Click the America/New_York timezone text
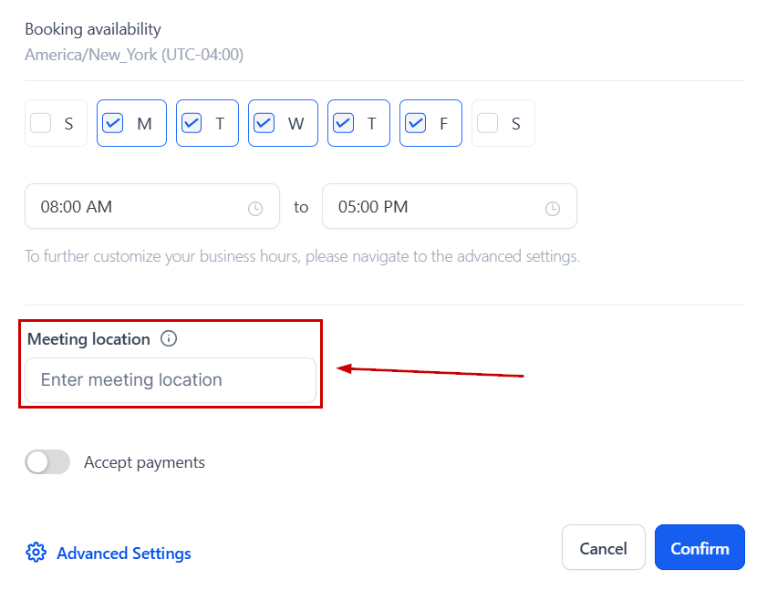The height and width of the screenshot is (590, 767). [x=134, y=55]
